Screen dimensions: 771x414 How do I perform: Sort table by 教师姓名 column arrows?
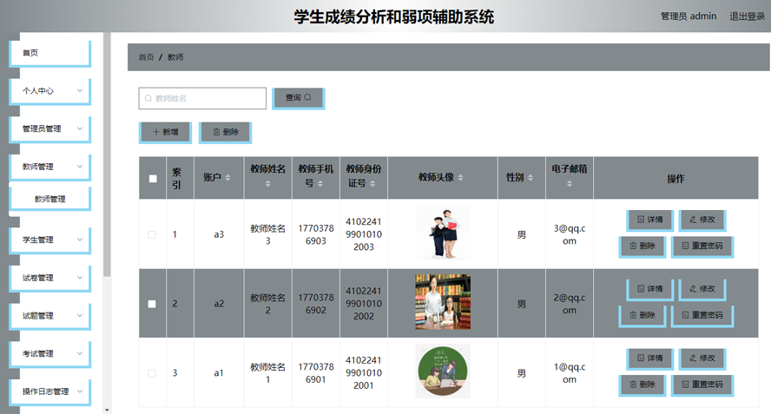pyautogui.click(x=268, y=184)
